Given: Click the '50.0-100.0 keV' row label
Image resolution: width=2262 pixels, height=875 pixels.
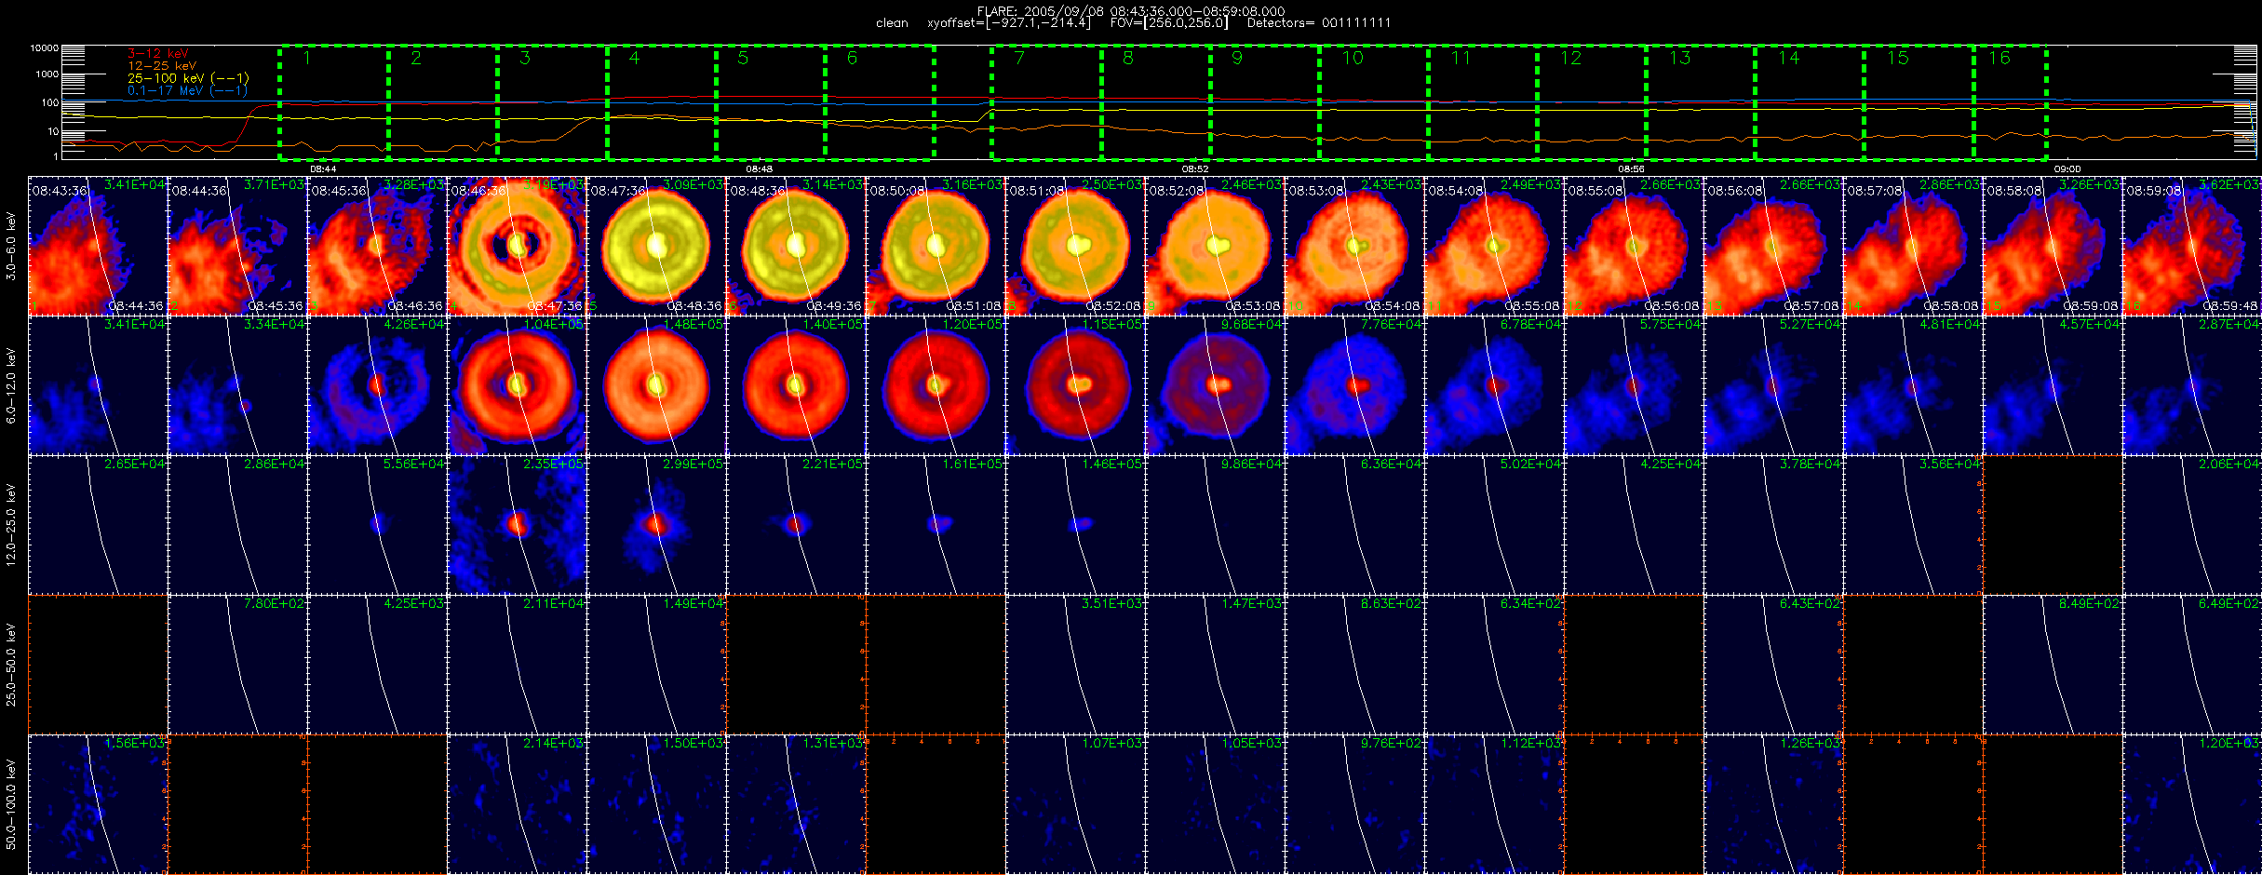Looking at the screenshot, I should tap(11, 804).
